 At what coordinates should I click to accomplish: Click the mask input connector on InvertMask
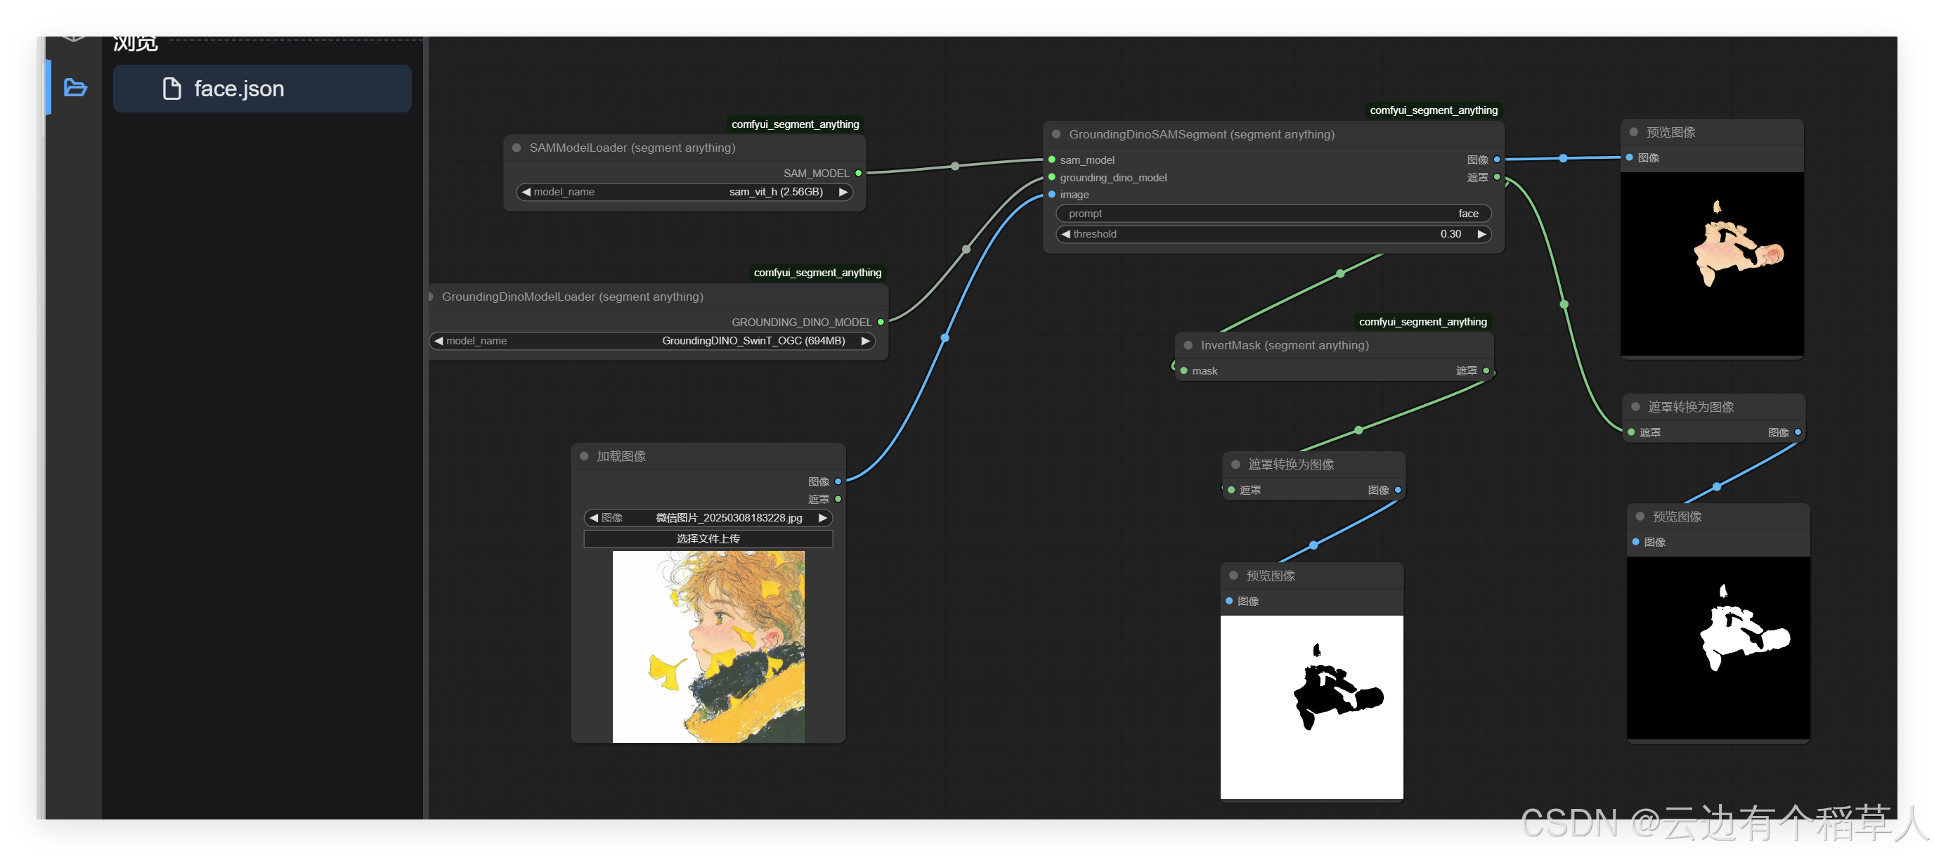click(1184, 371)
